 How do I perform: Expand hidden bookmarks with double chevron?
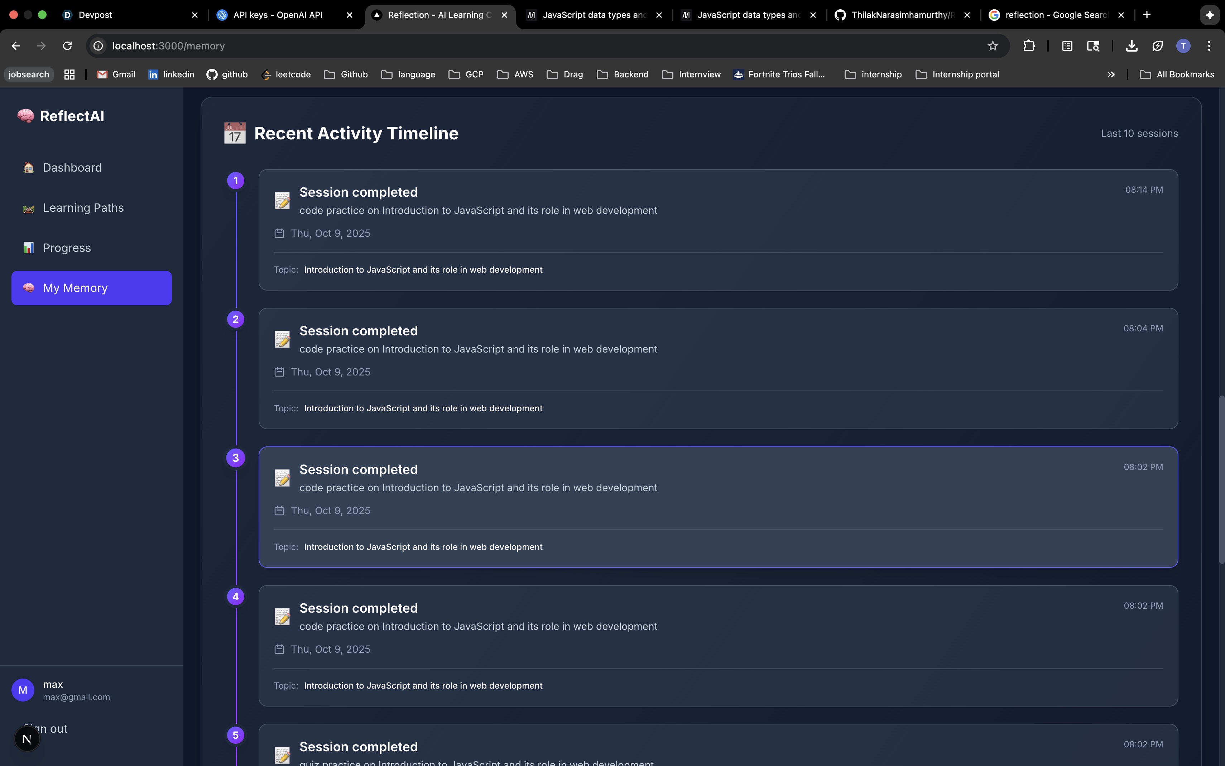1110,75
